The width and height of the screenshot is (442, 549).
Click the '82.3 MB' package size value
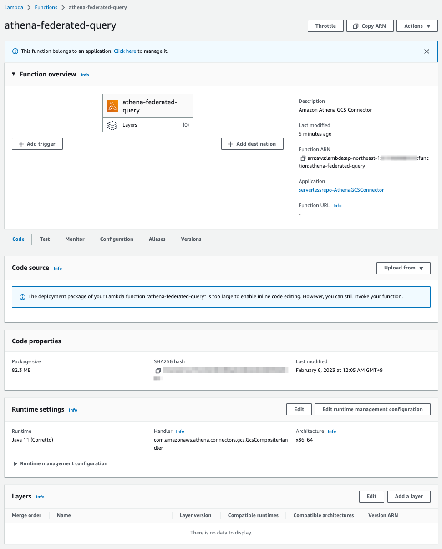[x=21, y=370]
